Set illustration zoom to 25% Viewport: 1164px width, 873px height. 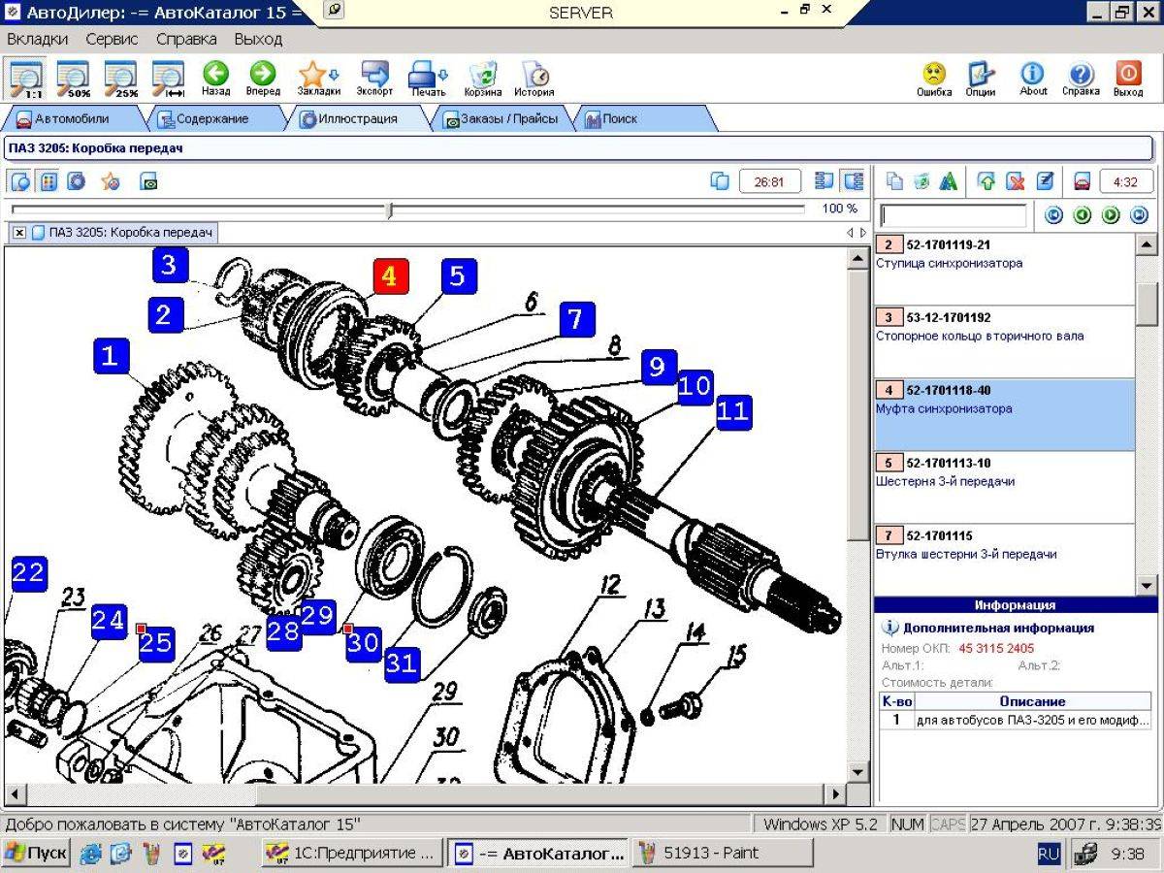click(x=121, y=78)
